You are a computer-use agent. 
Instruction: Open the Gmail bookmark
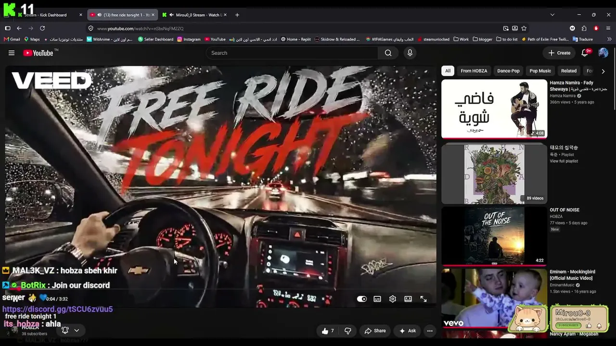coord(12,39)
